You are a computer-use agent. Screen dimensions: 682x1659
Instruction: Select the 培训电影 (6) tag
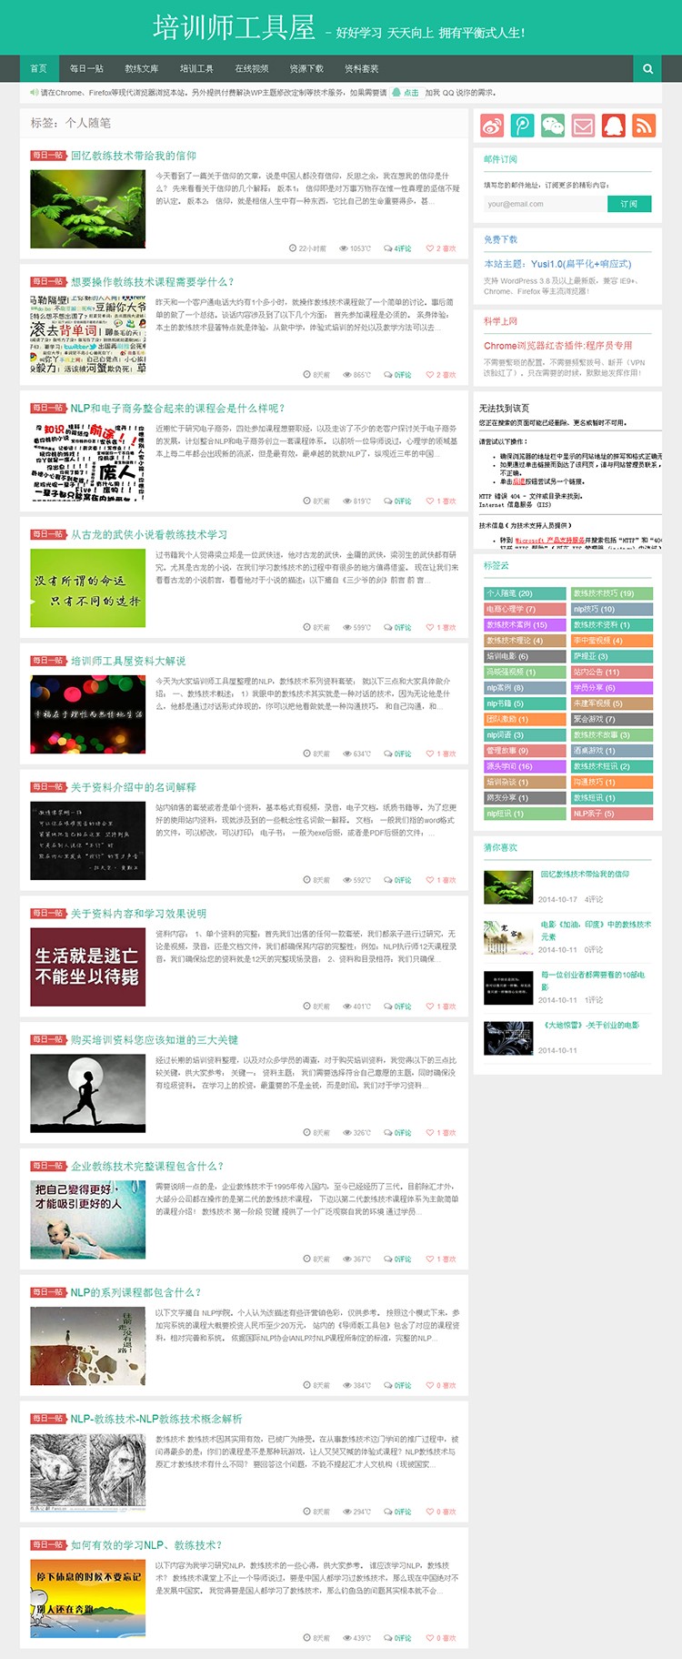[x=525, y=656]
